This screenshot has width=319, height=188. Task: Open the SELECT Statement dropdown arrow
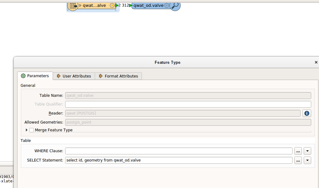tap(307, 160)
